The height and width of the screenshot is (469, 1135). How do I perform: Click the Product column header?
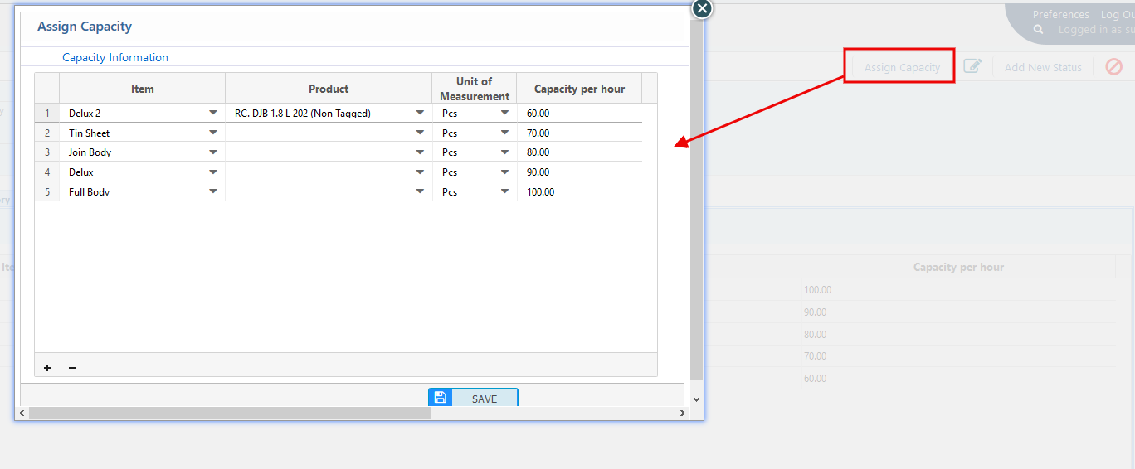click(x=329, y=89)
